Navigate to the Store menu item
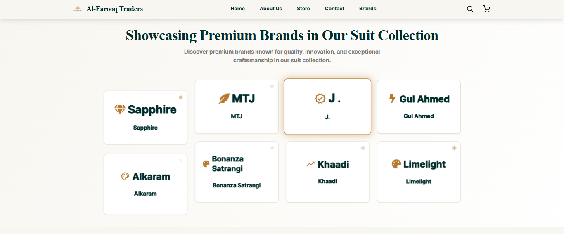Viewport: 564px width, 234px height. tap(303, 9)
